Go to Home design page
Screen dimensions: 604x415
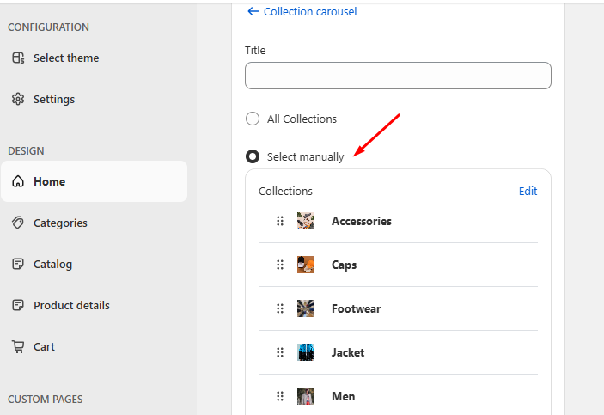tap(94, 181)
